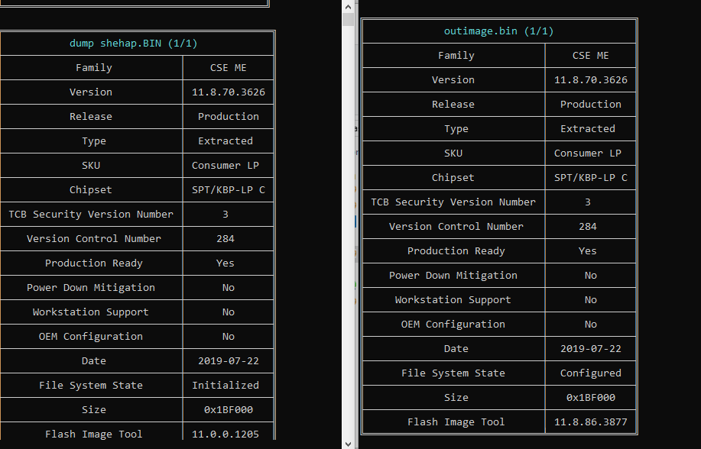Click 'Version Control Number' in outimage.bin table

point(456,227)
